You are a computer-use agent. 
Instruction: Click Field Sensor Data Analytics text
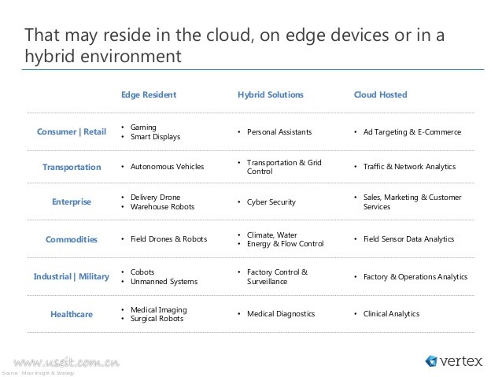(x=409, y=238)
